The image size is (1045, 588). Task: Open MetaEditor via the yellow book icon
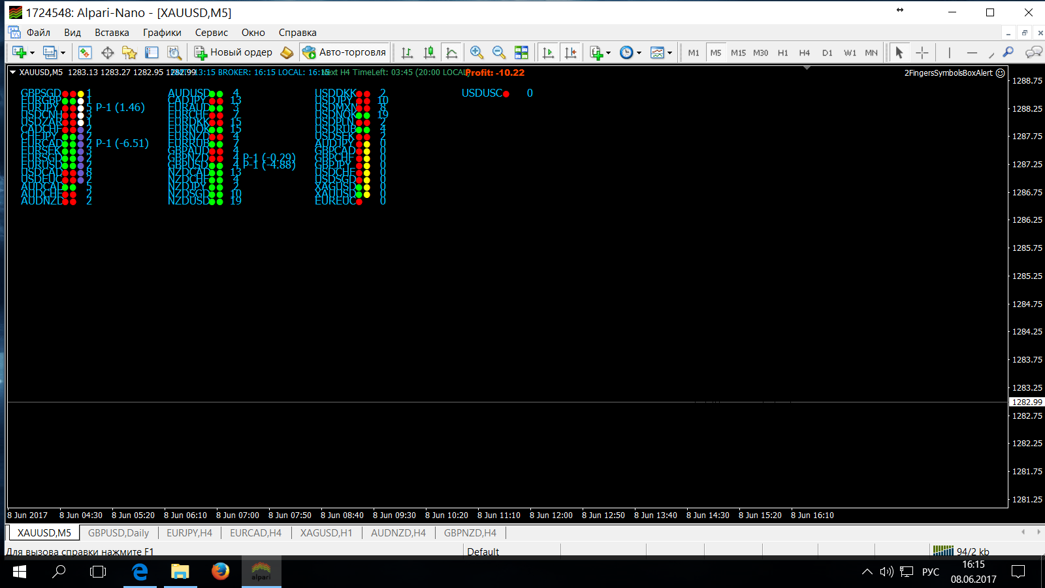point(287,52)
